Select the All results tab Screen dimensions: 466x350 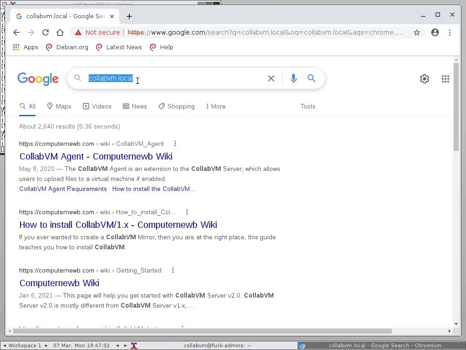click(27, 106)
